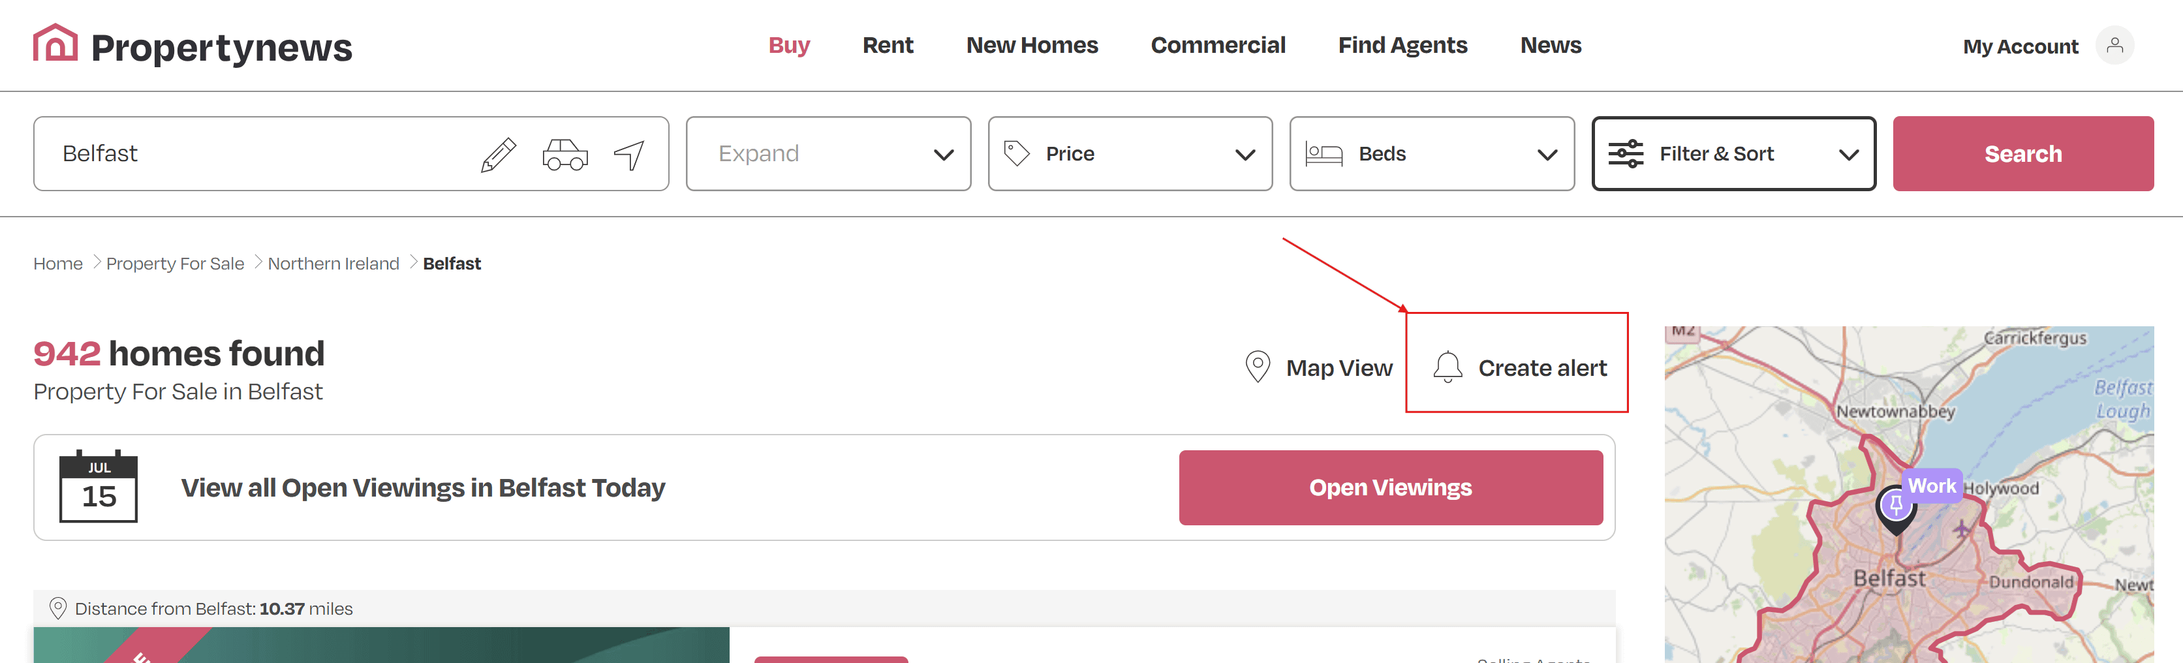Expand the Filter & Sort menu
This screenshot has height=663, width=2183.
(x=1733, y=153)
